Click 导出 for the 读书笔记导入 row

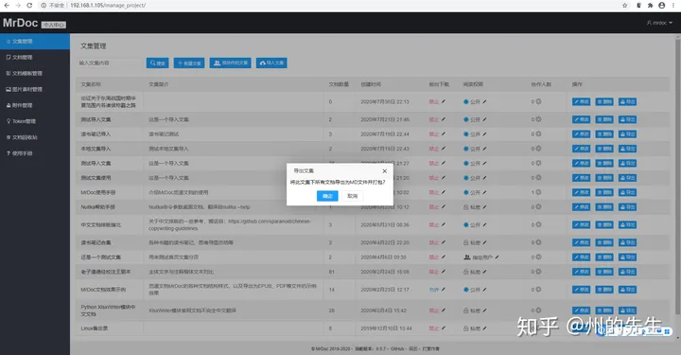pyautogui.click(x=628, y=133)
